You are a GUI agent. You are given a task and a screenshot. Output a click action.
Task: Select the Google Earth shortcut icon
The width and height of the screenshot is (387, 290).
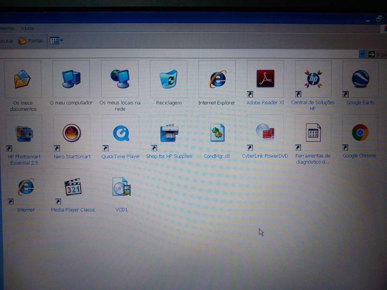pyautogui.click(x=360, y=79)
